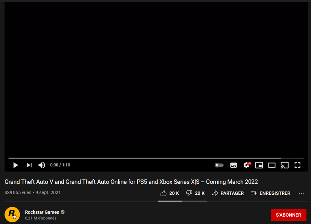The width and height of the screenshot is (311, 224).
Task: Open the HD settings gear menu
Action: click(x=247, y=165)
